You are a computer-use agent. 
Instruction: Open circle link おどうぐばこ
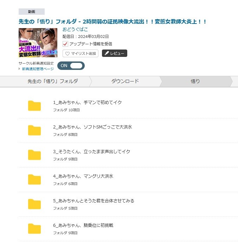coord(75,29)
